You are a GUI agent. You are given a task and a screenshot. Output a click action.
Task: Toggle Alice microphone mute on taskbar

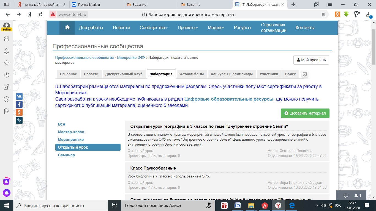pos(209,206)
